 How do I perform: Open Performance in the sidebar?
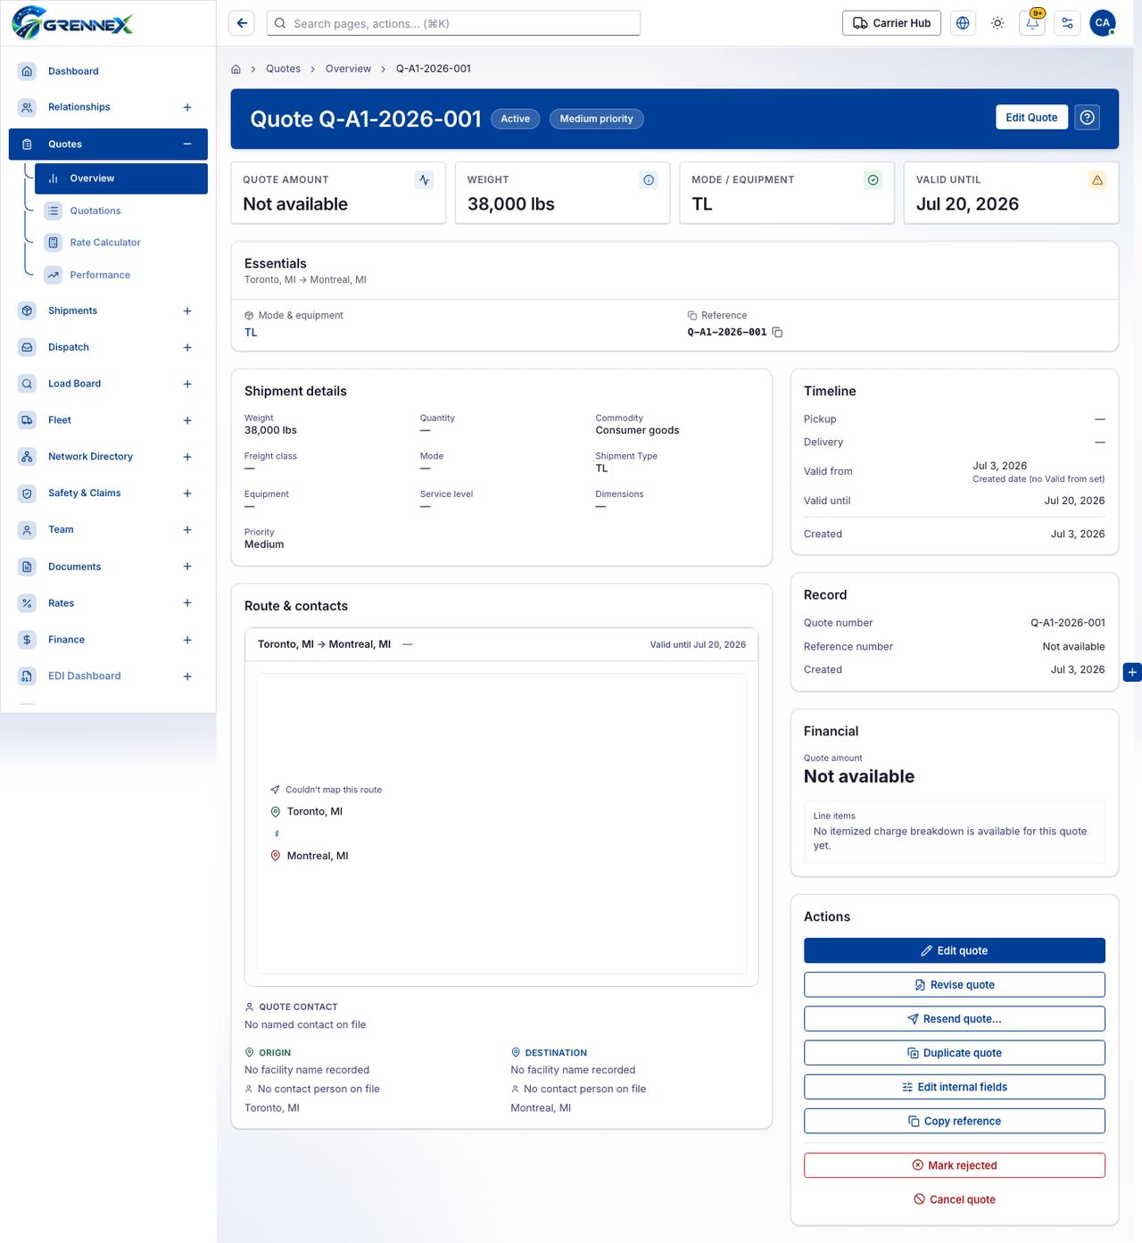coord(121,275)
